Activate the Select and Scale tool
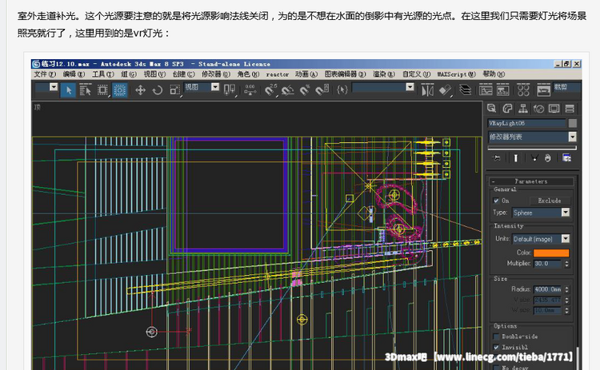Viewport: 600px width, 370px height. [174, 90]
